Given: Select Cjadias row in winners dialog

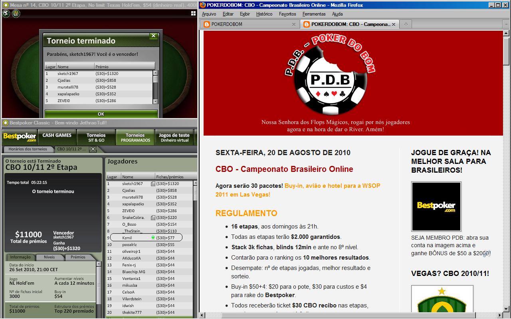Looking at the screenshot, I should tap(99, 80).
